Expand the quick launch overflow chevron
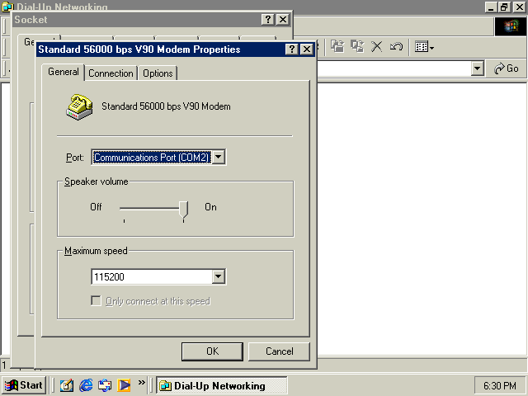This screenshot has width=528, height=396. [x=142, y=383]
